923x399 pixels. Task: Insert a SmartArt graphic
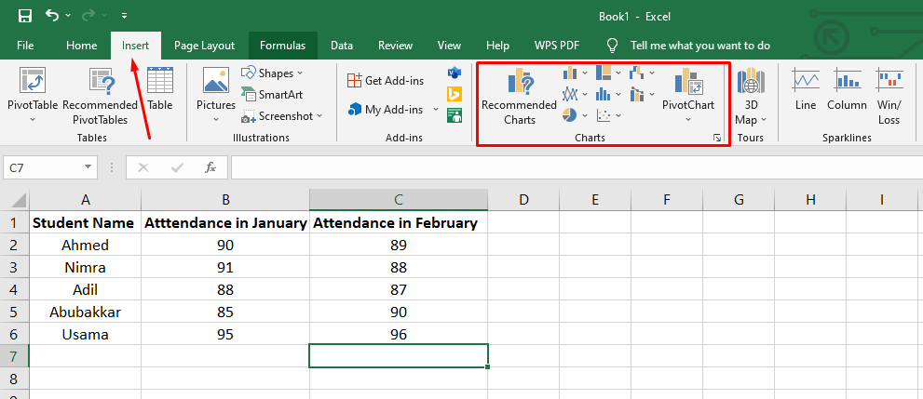point(272,95)
